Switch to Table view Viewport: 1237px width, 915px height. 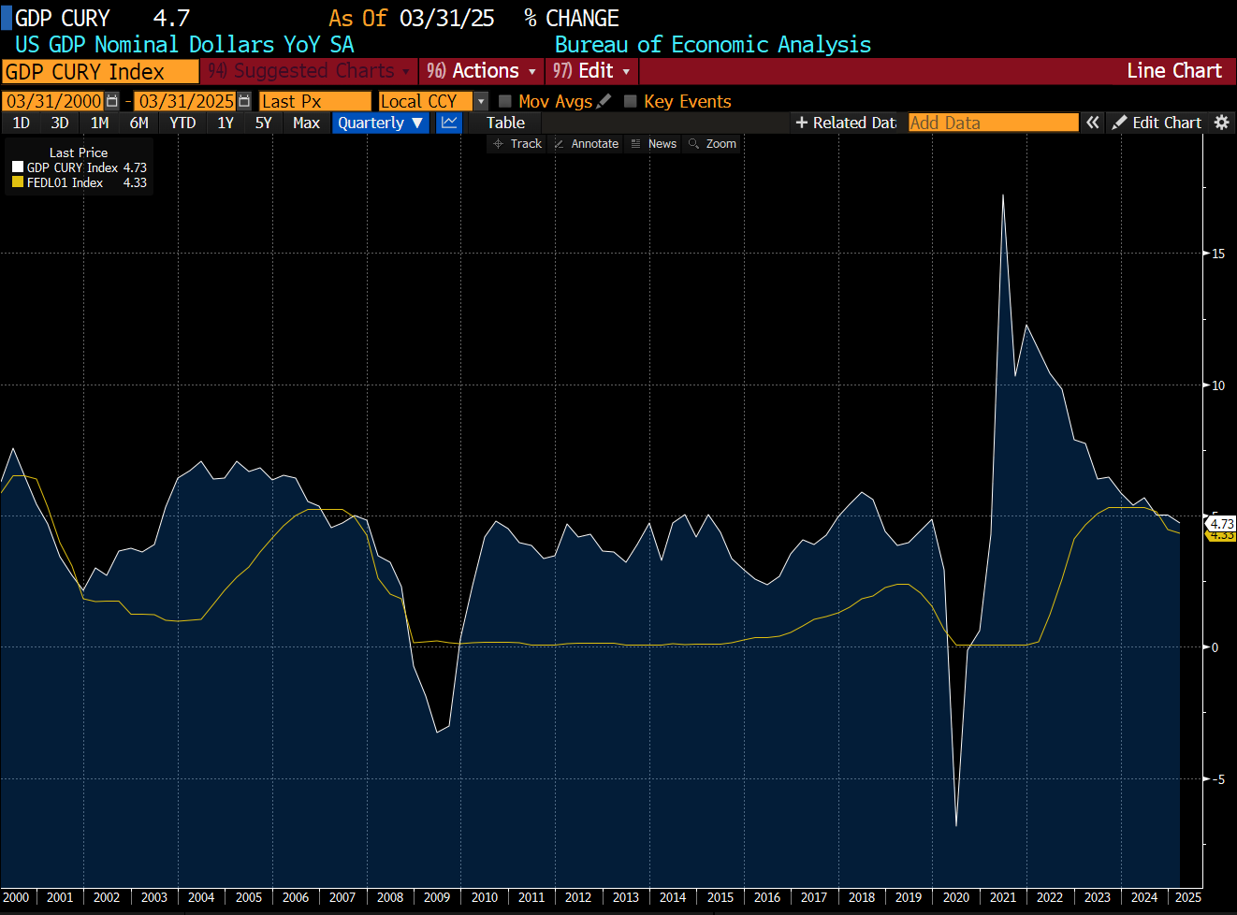click(505, 123)
